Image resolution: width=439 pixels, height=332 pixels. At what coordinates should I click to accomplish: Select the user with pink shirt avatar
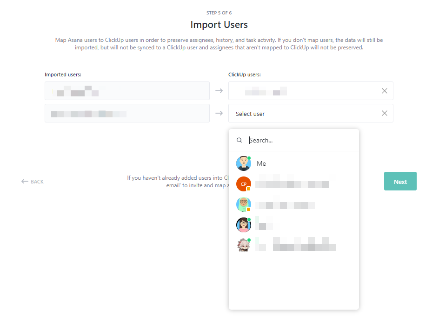coord(294,225)
